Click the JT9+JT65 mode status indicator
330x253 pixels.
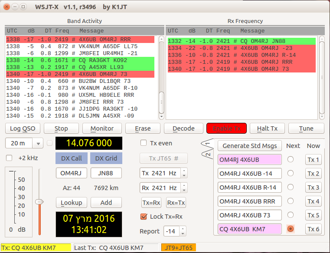pos(179,248)
